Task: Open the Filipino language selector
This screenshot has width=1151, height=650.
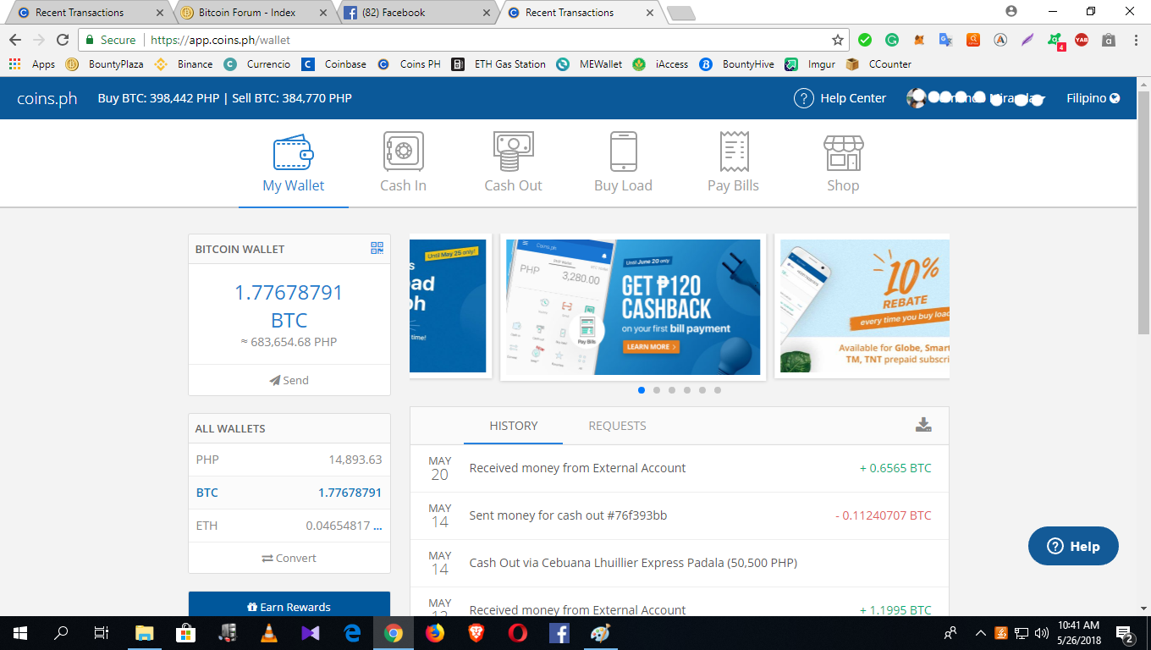Action: (x=1093, y=98)
